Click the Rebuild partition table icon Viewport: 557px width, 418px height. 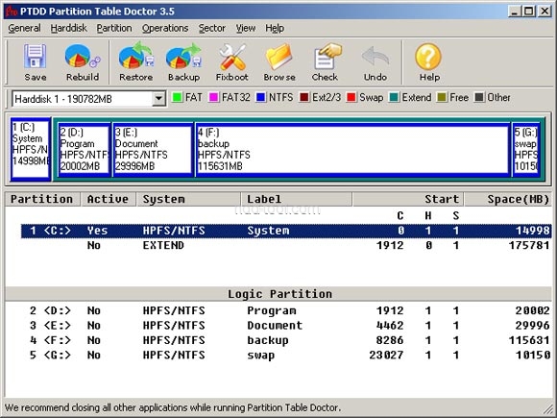(x=83, y=56)
